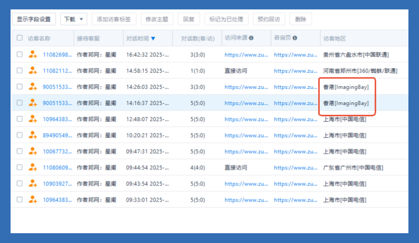Screen dimensions: 419x243
Task: Open the 下载 dropdown menu
Action: (74, 19)
